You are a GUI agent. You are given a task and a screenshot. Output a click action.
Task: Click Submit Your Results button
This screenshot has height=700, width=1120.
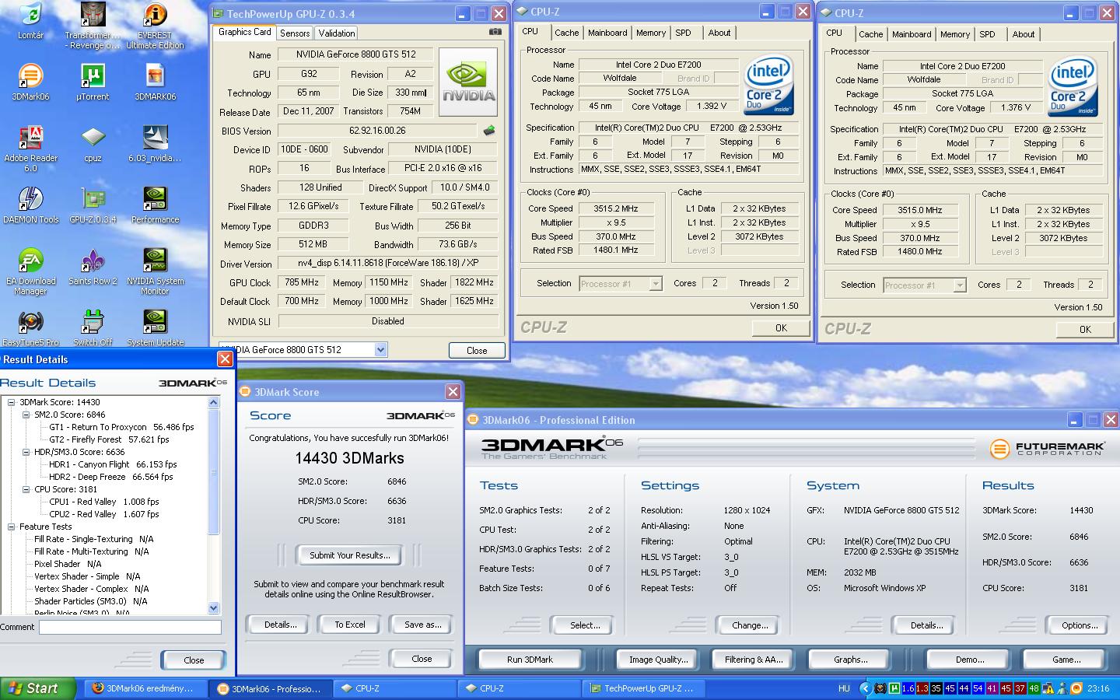coord(350,555)
